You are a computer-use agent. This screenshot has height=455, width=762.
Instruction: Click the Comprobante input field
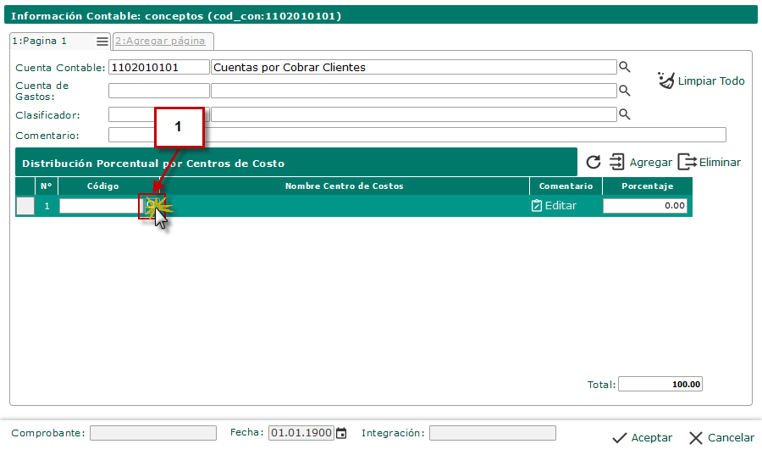pyautogui.click(x=153, y=433)
